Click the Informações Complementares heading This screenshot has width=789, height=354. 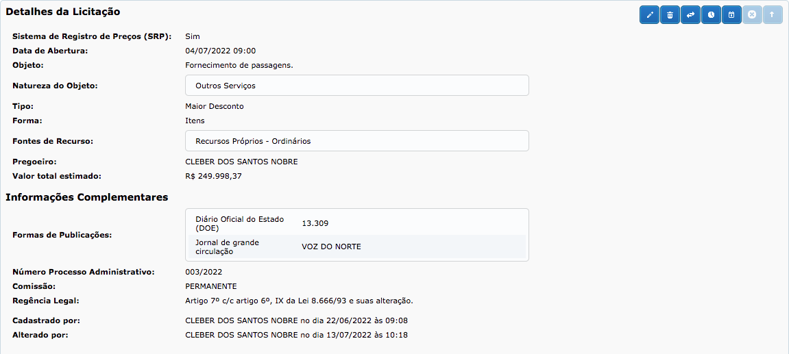coord(87,197)
